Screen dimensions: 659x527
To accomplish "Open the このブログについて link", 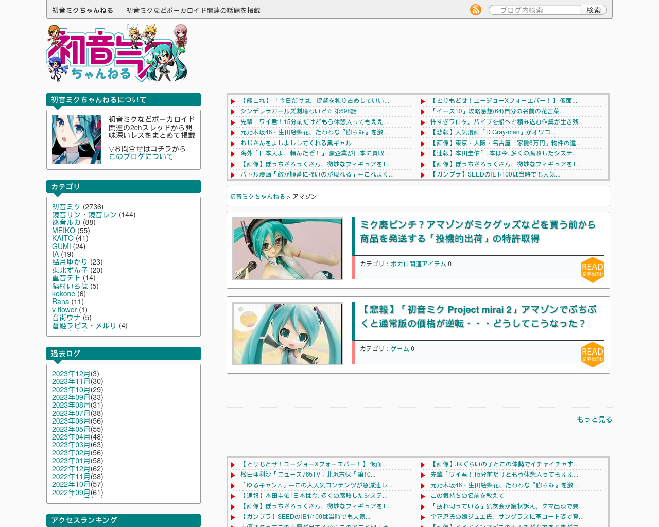I will (x=141, y=156).
